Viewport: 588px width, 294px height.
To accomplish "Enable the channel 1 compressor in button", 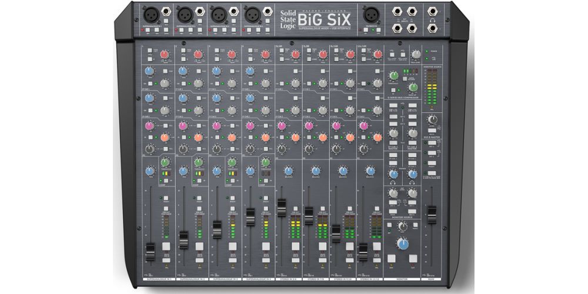I will click(x=165, y=181).
